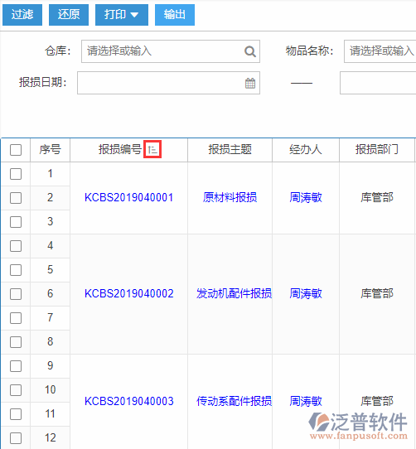416x449 pixels.
Task: Toggle the select-all header checkbox
Action: coord(16,150)
